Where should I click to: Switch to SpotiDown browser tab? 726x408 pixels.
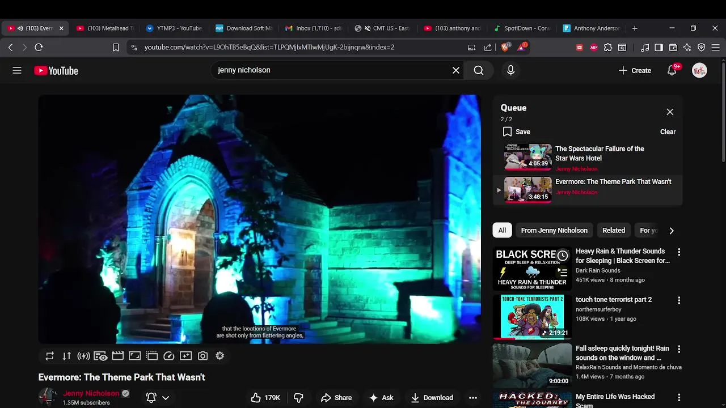coord(522,28)
